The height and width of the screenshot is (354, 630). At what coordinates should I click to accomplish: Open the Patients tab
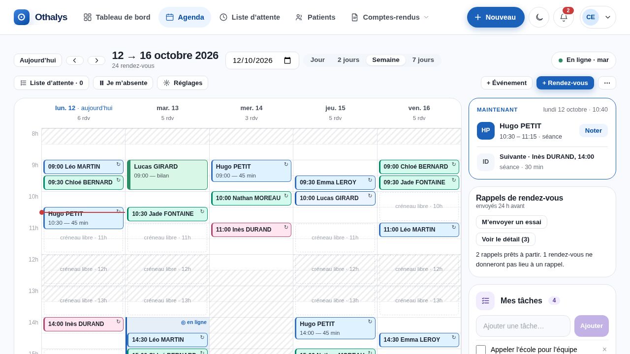coord(315,17)
